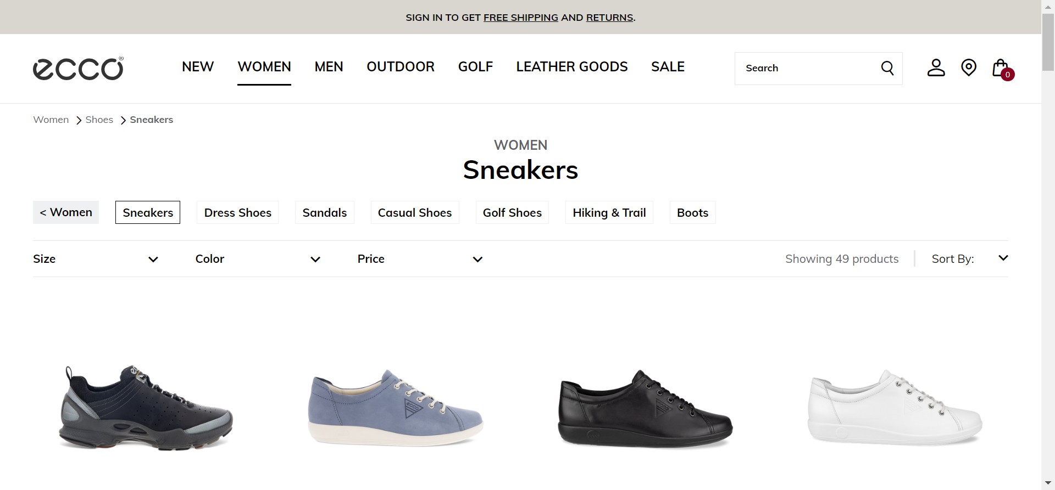Open the store locator pin icon
Viewport: 1055px width, 490px height.
(x=968, y=67)
